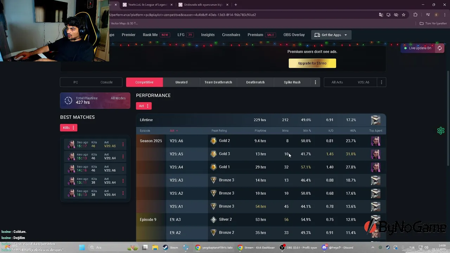
Task: Open three-dot menu for first best match V25: A5
Action: tap(123, 144)
